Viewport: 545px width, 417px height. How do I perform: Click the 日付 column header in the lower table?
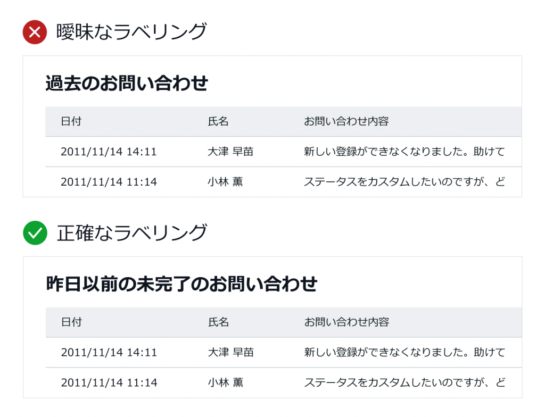click(72, 322)
